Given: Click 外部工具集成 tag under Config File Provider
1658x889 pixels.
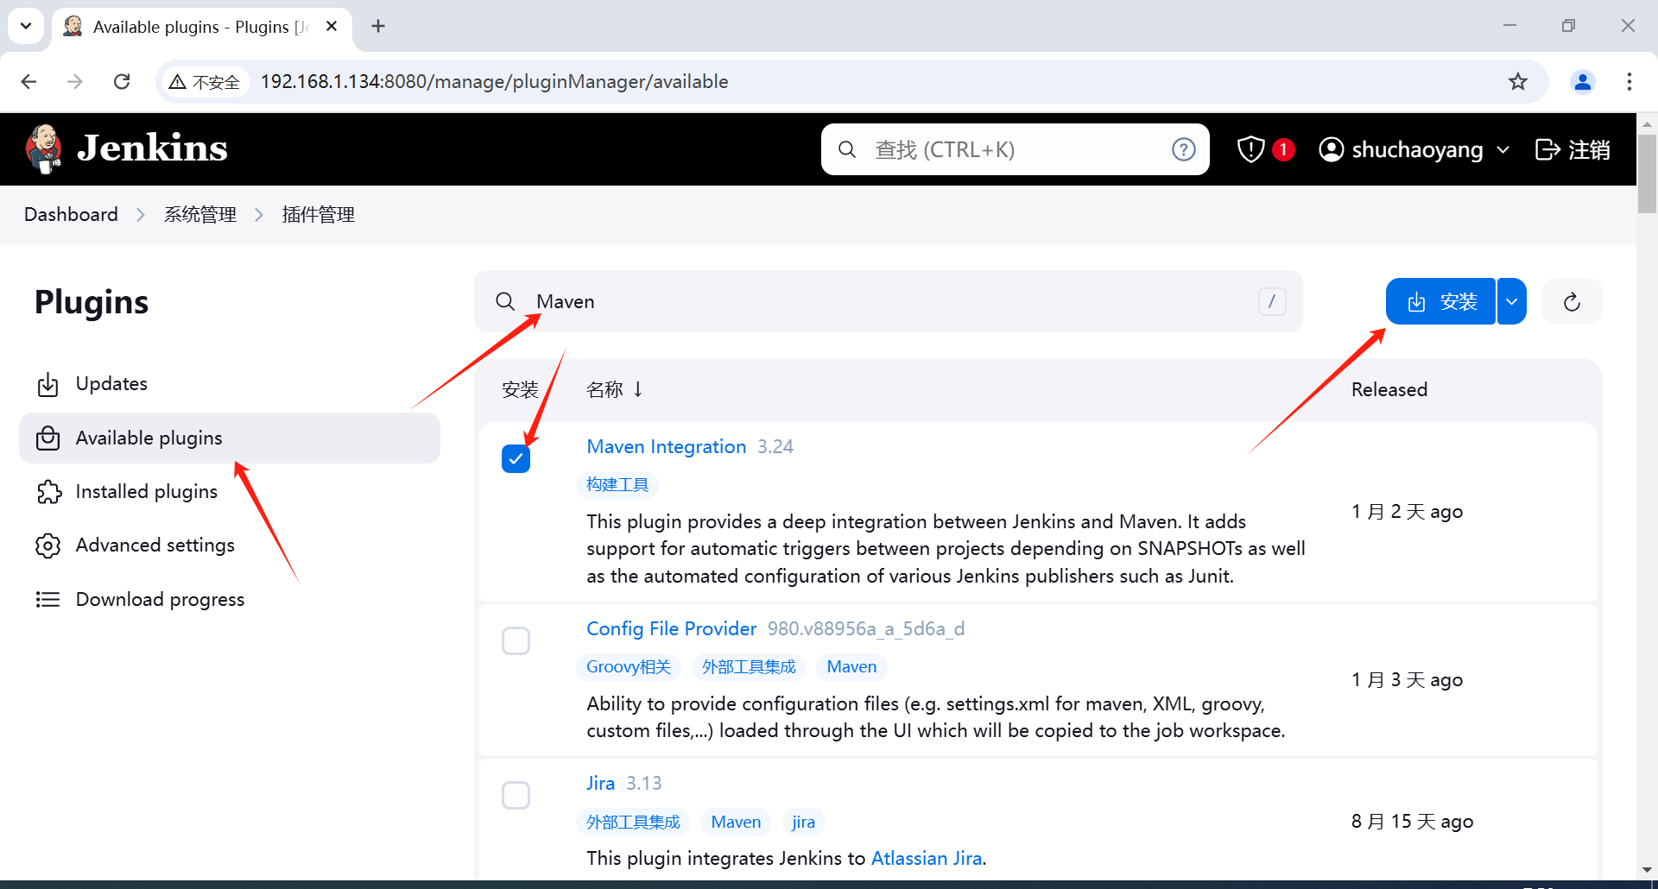Looking at the screenshot, I should 749,666.
